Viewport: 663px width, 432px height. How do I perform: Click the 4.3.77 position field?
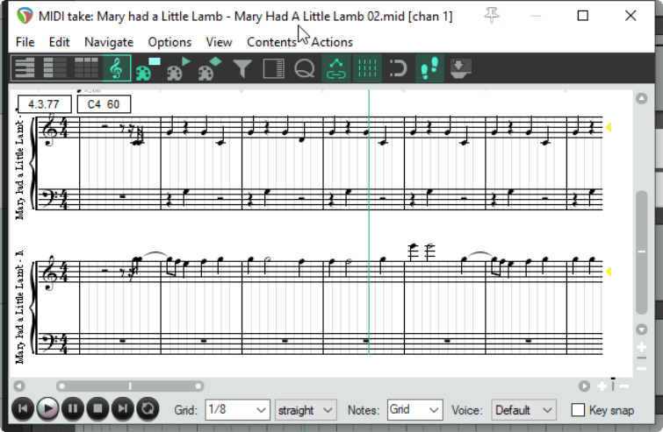(45, 104)
